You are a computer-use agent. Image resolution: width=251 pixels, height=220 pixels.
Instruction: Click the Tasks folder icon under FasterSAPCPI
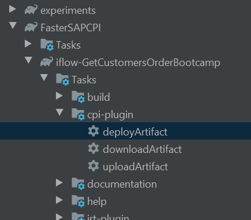coord(47,45)
